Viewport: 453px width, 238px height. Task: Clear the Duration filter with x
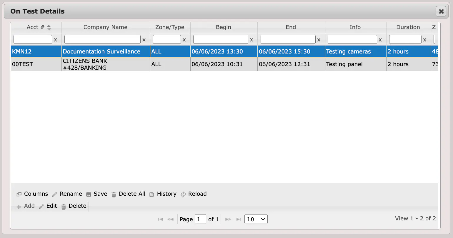[424, 40]
